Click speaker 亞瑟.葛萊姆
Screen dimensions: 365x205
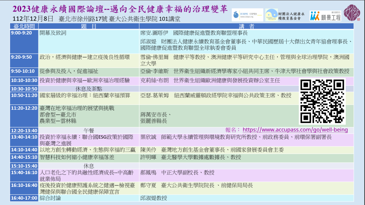155,95
